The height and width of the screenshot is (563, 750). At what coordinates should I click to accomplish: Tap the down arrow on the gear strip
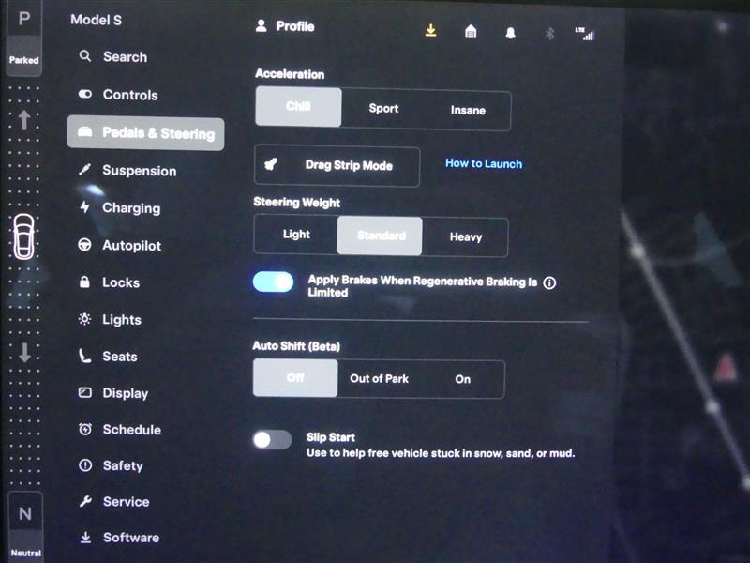tap(24, 352)
